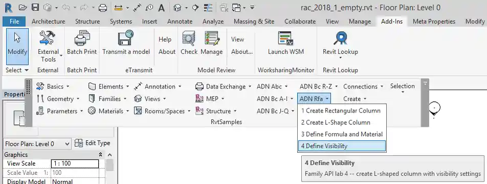Screen dimensions: 487x184
Task: Click the Print icon in quick access toolbar
Action: click(x=103, y=8)
